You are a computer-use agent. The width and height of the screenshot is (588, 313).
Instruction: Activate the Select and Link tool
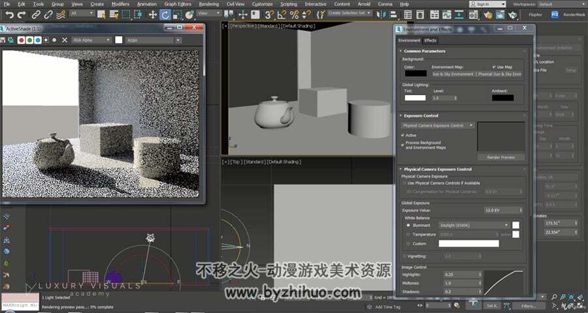[x=36, y=14]
